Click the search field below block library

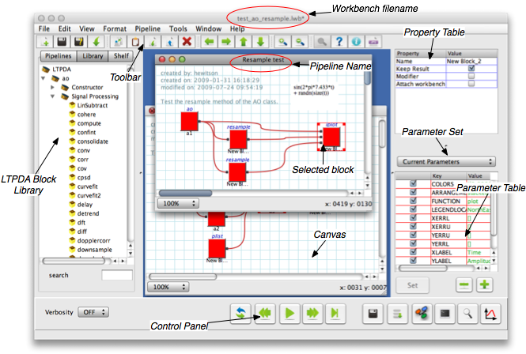click(x=117, y=275)
